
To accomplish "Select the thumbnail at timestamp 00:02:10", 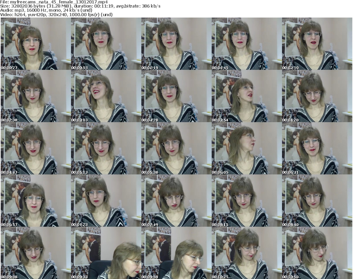I will (x=317, y=44).
